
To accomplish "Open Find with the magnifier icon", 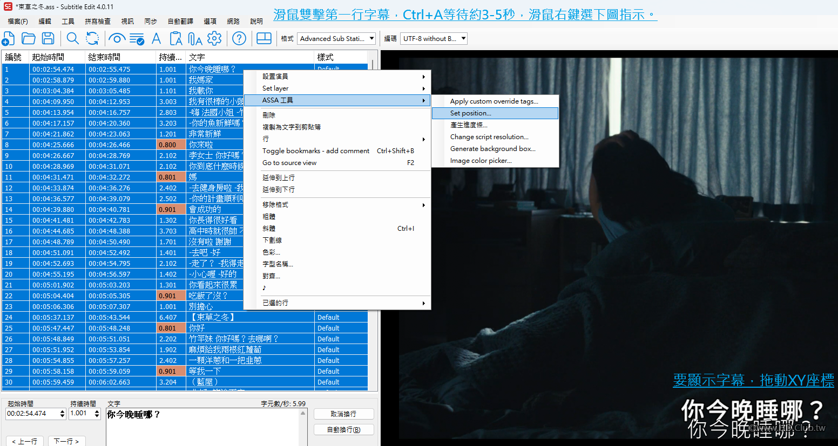I will [72, 38].
